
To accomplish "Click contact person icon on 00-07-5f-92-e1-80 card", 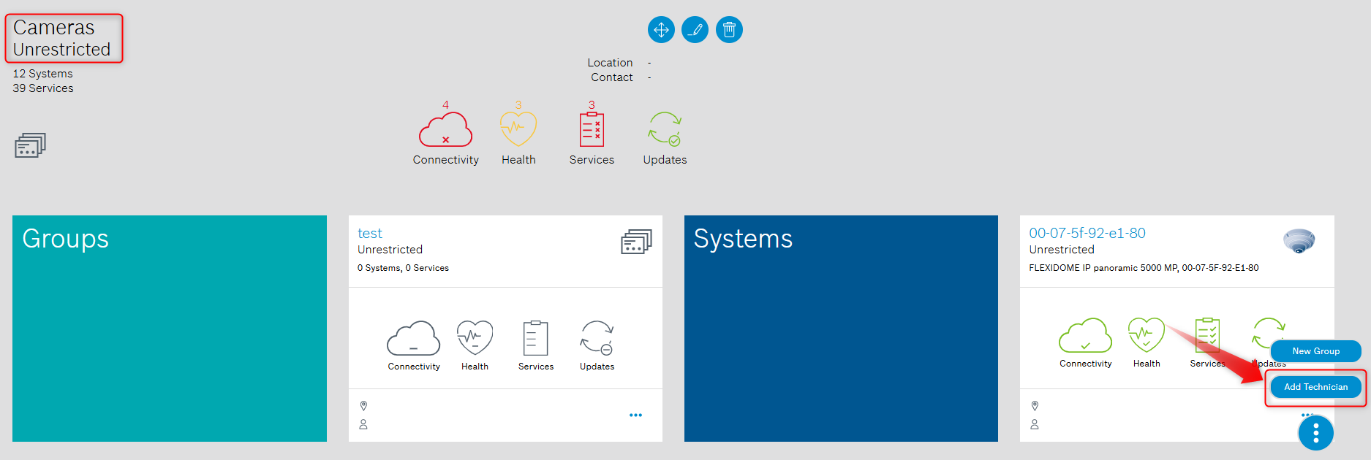I will (1035, 424).
